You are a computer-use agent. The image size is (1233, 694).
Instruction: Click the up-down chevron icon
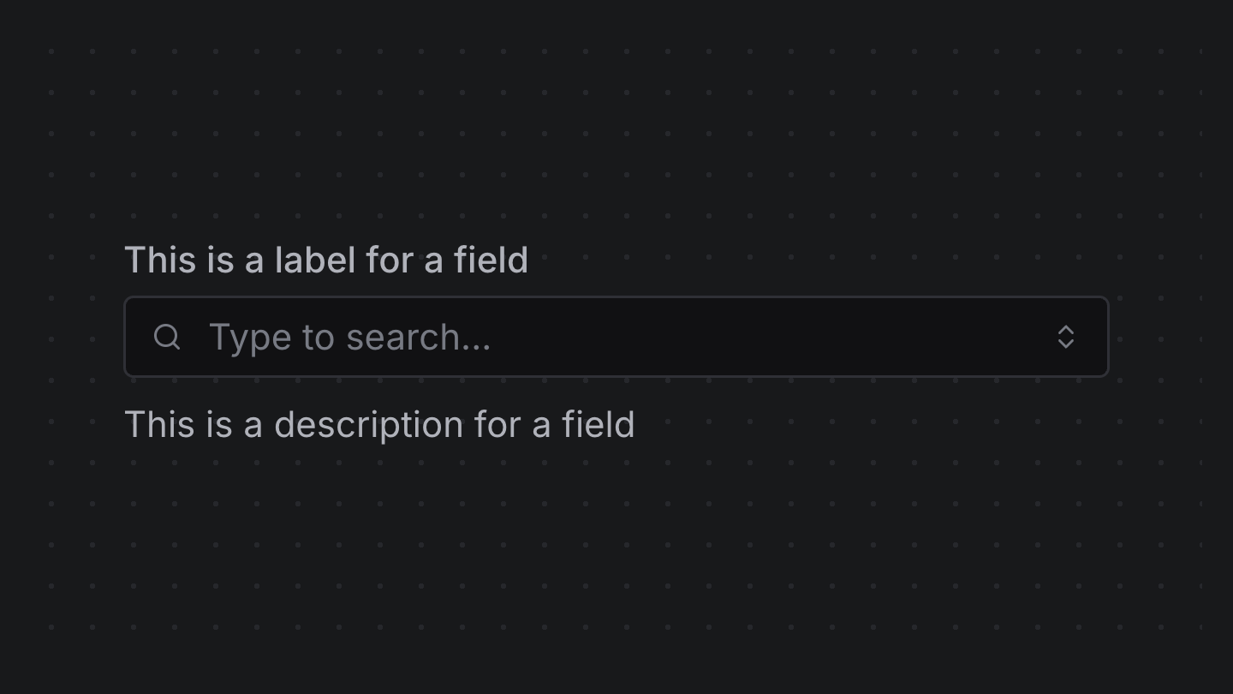pyautogui.click(x=1065, y=337)
